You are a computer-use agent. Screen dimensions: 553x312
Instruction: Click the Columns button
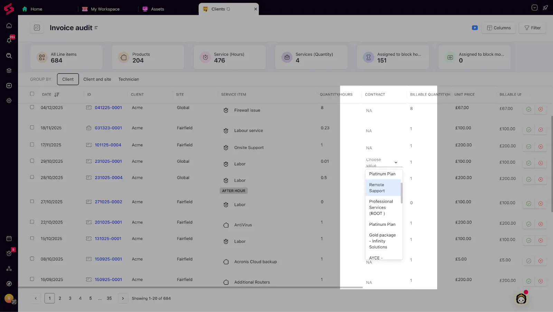point(499,28)
